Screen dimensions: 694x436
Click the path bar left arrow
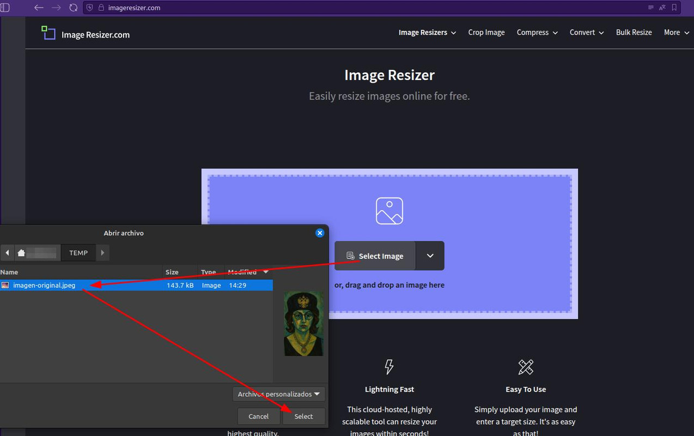(x=7, y=253)
